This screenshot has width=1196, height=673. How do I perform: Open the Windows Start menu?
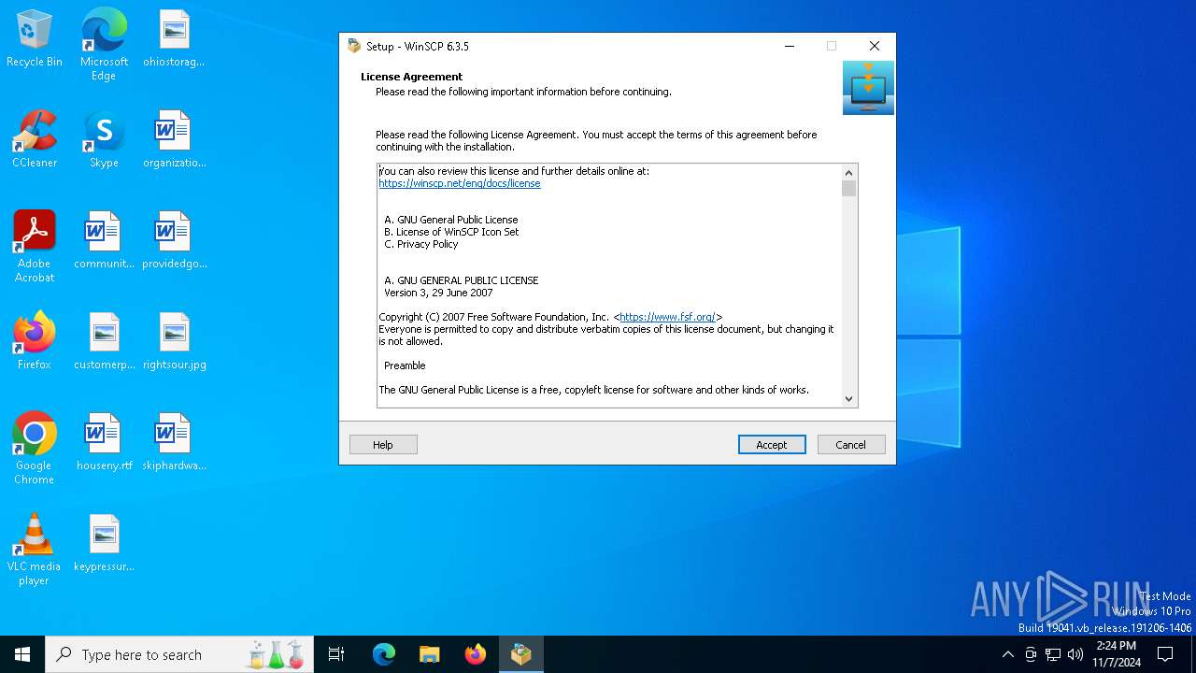[x=22, y=654]
